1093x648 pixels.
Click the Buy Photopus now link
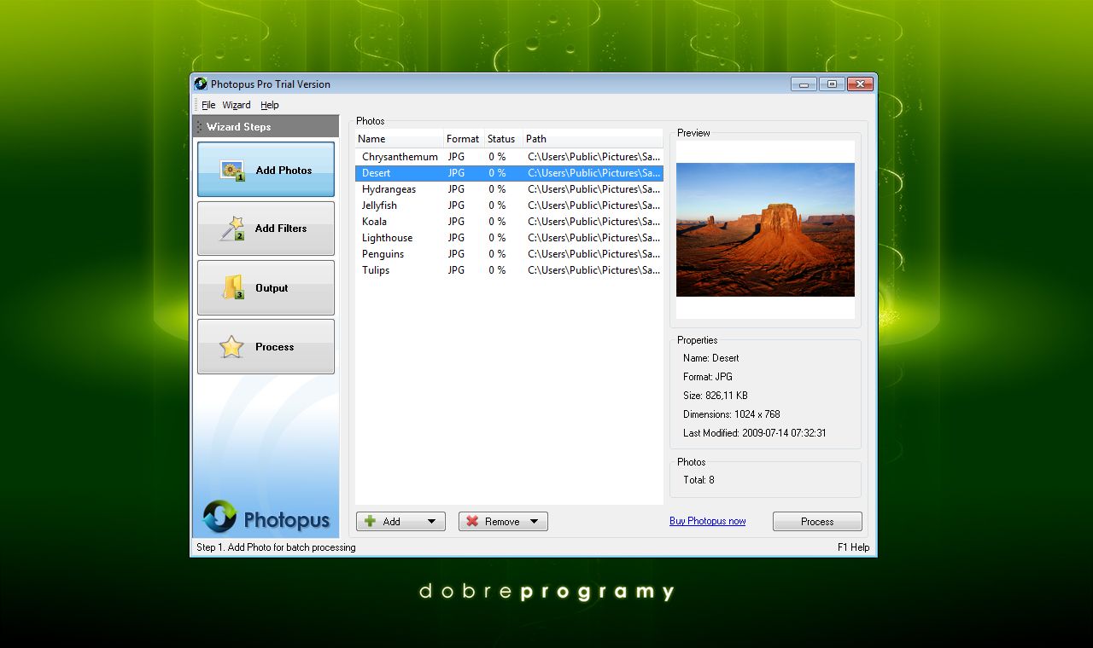tap(708, 521)
